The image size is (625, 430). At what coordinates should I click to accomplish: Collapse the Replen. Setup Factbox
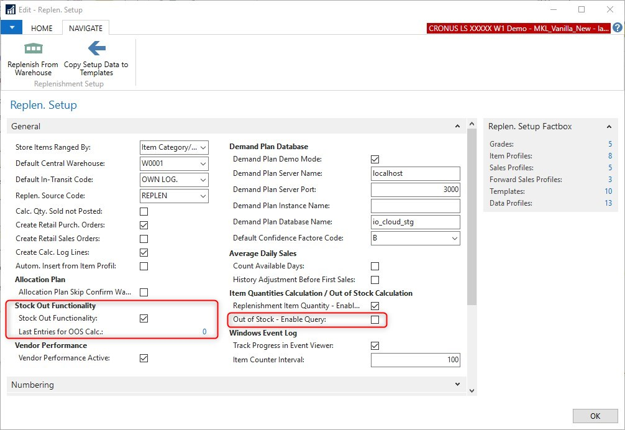[x=608, y=126]
